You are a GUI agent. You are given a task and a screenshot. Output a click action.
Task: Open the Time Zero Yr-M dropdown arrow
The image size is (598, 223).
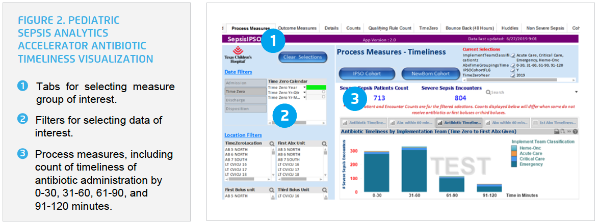[x=305, y=97]
